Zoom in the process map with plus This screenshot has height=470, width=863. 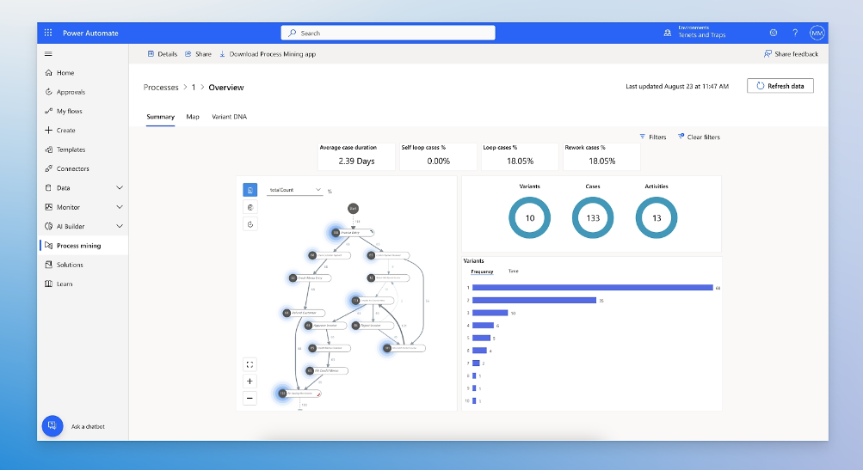click(250, 381)
